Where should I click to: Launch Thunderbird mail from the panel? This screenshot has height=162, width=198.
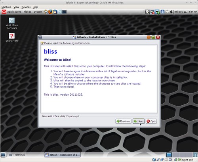(x=55, y=12)
